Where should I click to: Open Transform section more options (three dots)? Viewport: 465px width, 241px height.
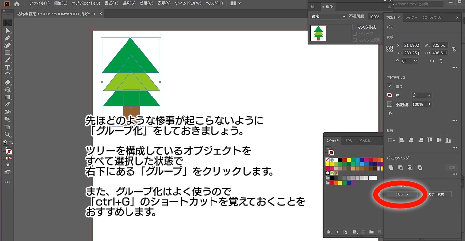pyautogui.click(x=455, y=68)
